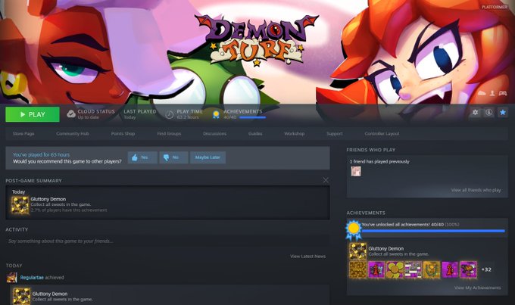Click the sixth achievement icon in row
The image size is (515, 305).
[450, 269]
